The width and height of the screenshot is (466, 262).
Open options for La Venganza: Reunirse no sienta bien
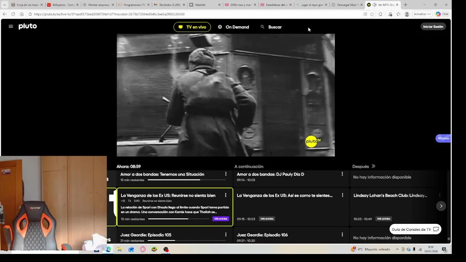(226, 195)
